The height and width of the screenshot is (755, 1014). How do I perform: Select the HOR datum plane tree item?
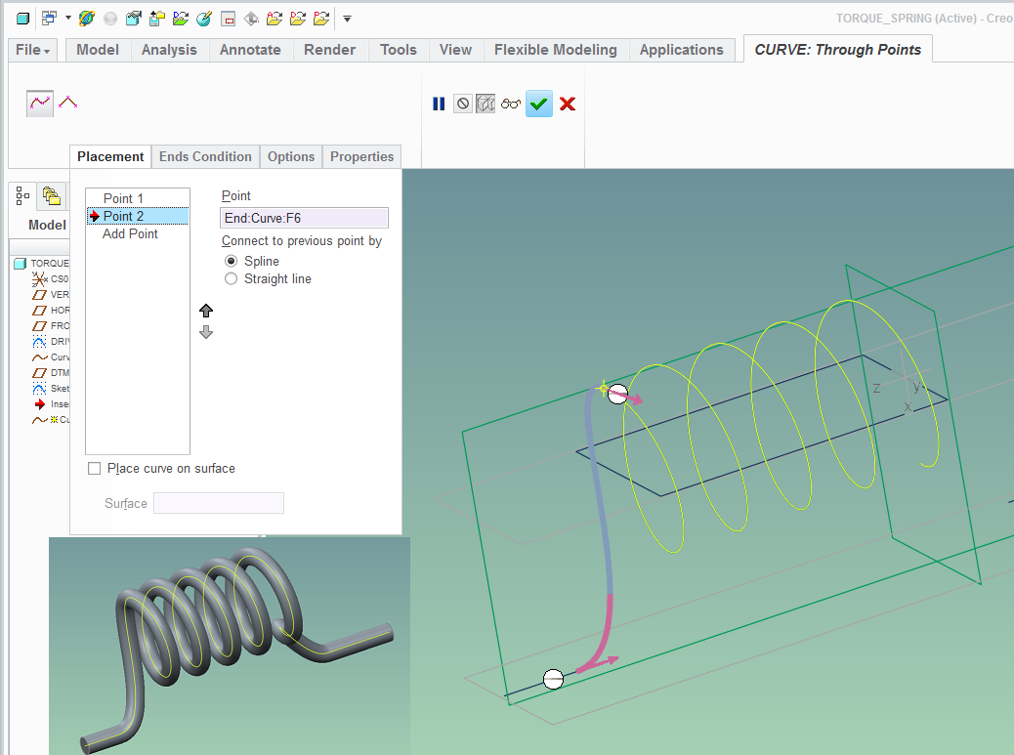point(51,311)
